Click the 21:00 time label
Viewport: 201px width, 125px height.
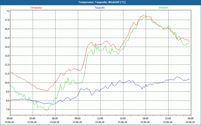tap(168, 118)
